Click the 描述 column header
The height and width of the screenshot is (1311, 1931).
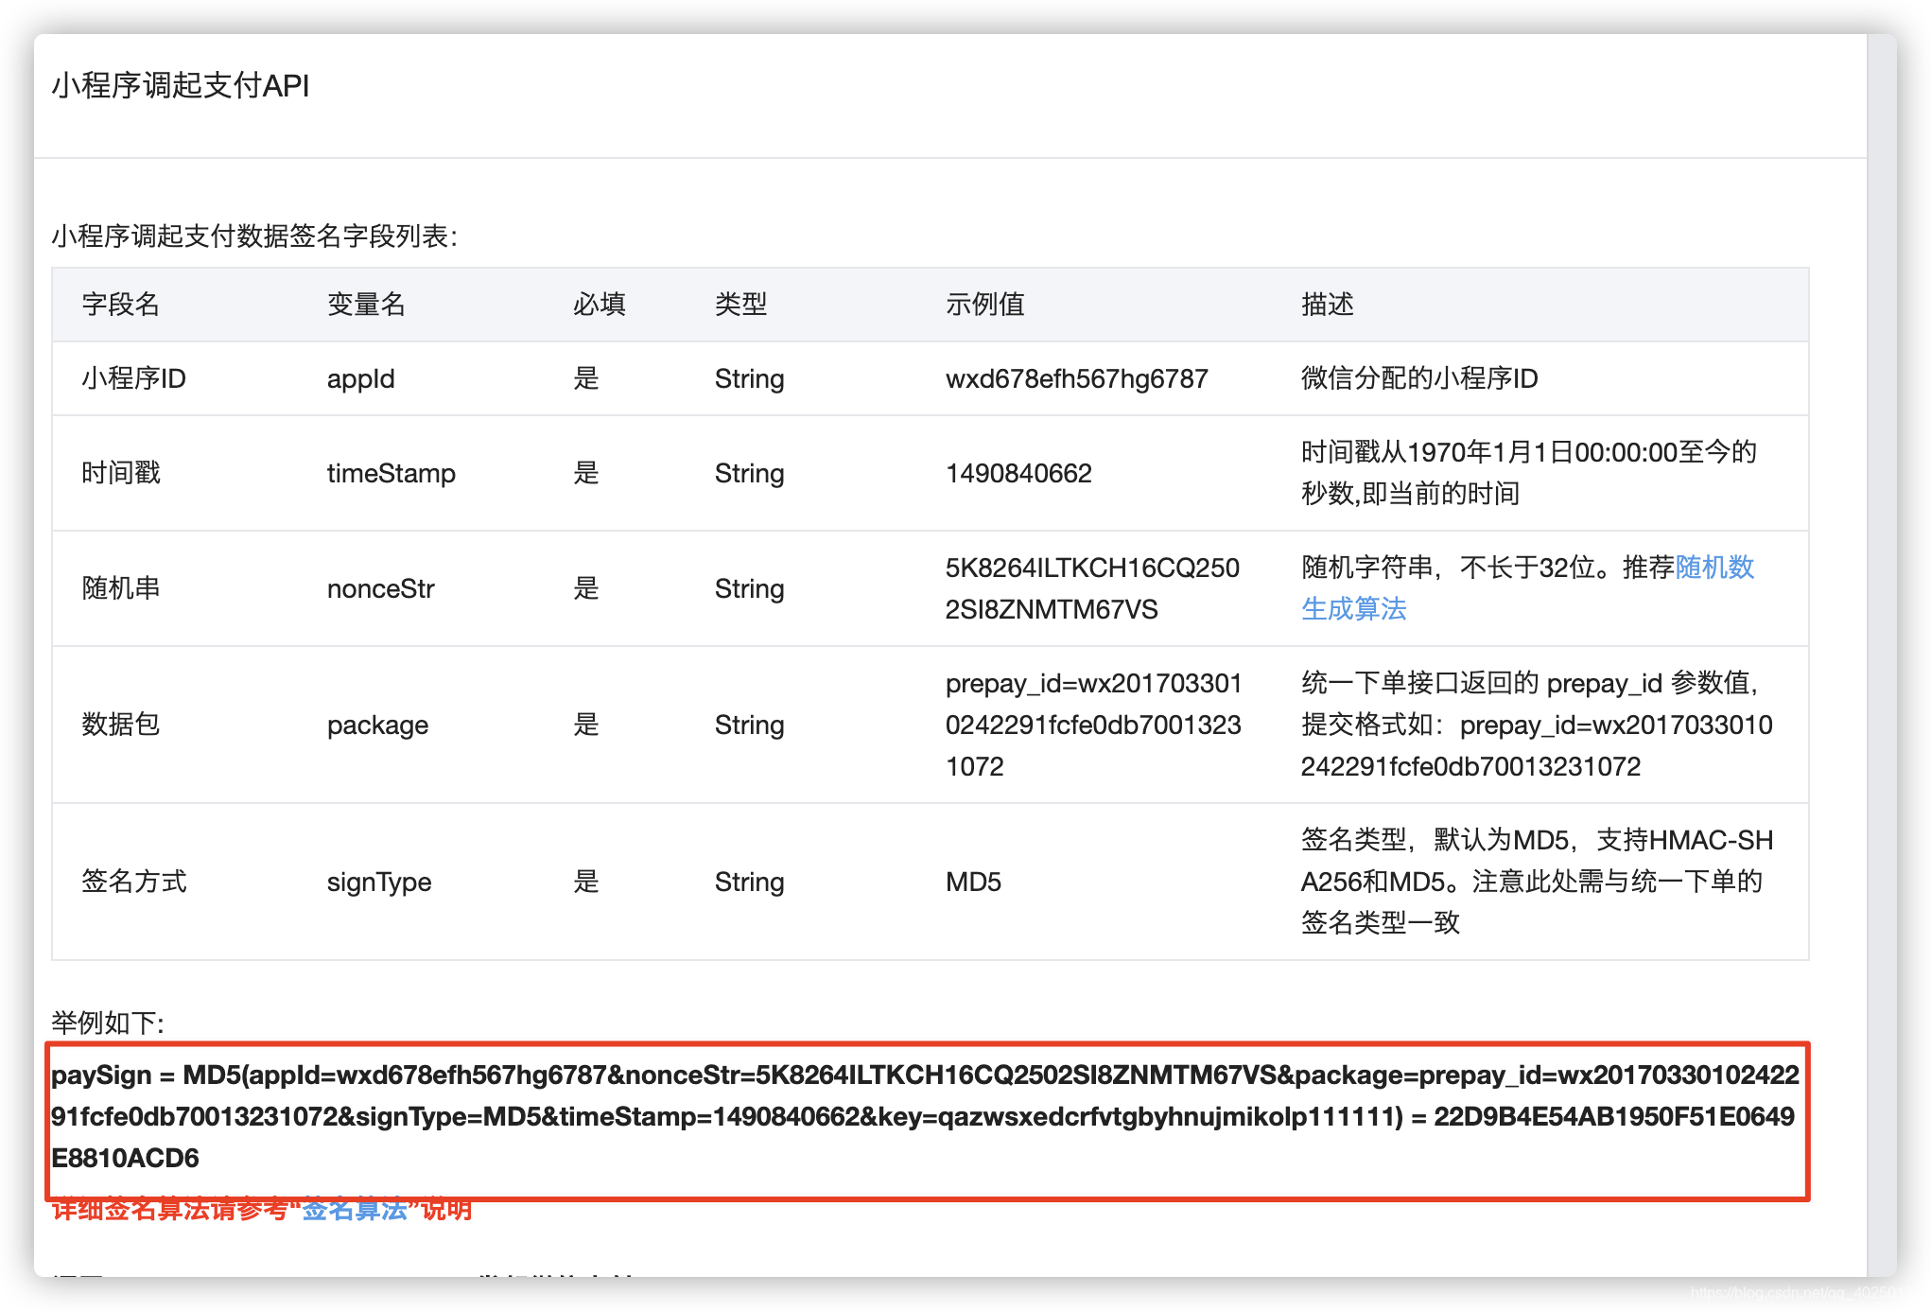pyautogui.click(x=1327, y=305)
